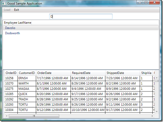Click order date 9/12/1996 cell

pyautogui.click(x=53, y=110)
